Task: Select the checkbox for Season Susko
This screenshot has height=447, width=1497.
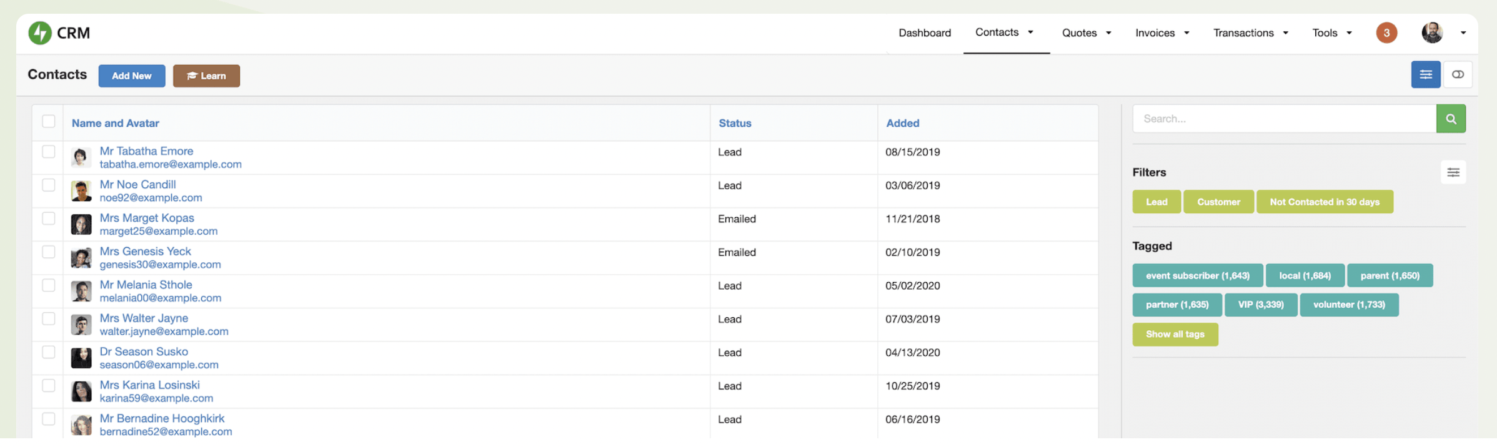Action: coord(48,352)
